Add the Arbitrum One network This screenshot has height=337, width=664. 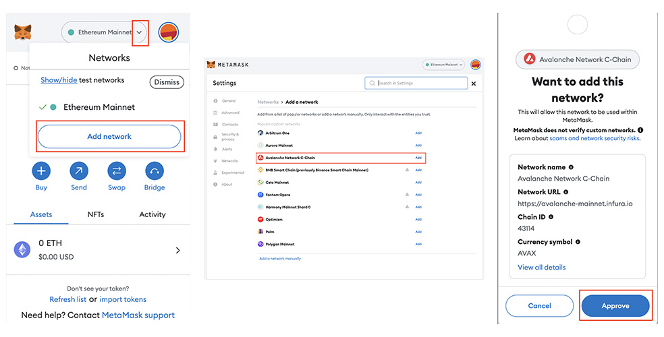[418, 133]
